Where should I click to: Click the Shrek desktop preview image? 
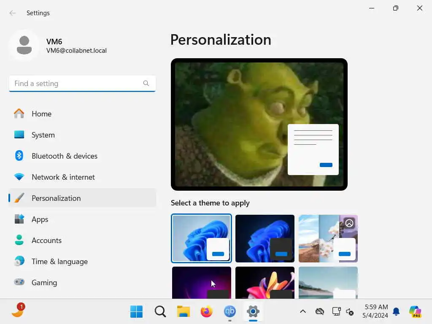(259, 124)
